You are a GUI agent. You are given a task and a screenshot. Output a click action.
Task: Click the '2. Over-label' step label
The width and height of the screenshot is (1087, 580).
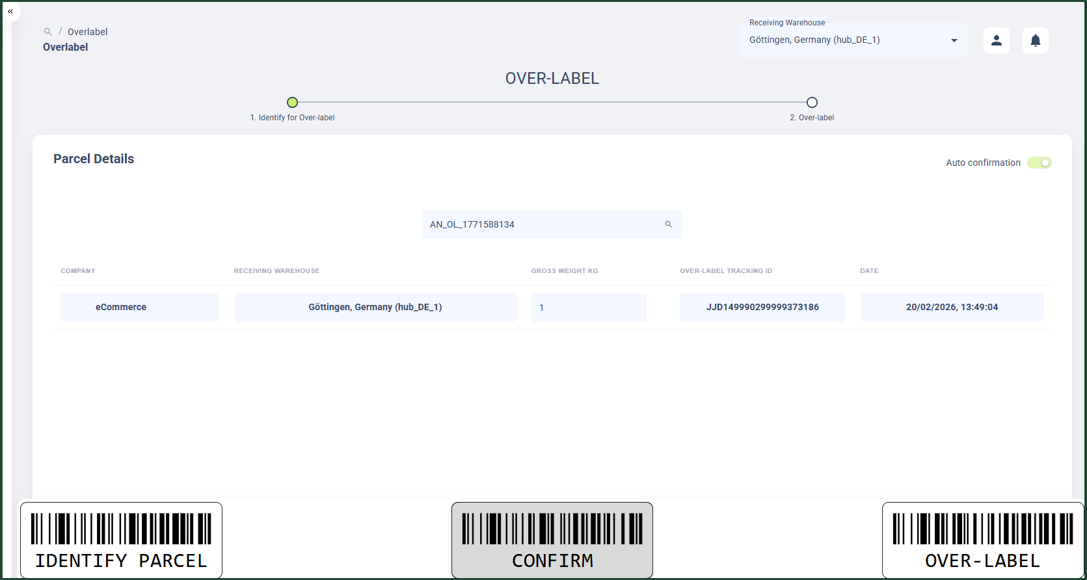coord(812,118)
